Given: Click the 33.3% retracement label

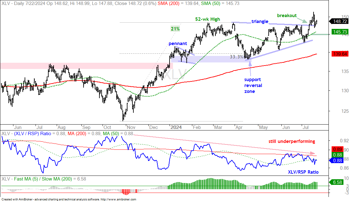Looking at the screenshot, I should (x=236, y=57).
